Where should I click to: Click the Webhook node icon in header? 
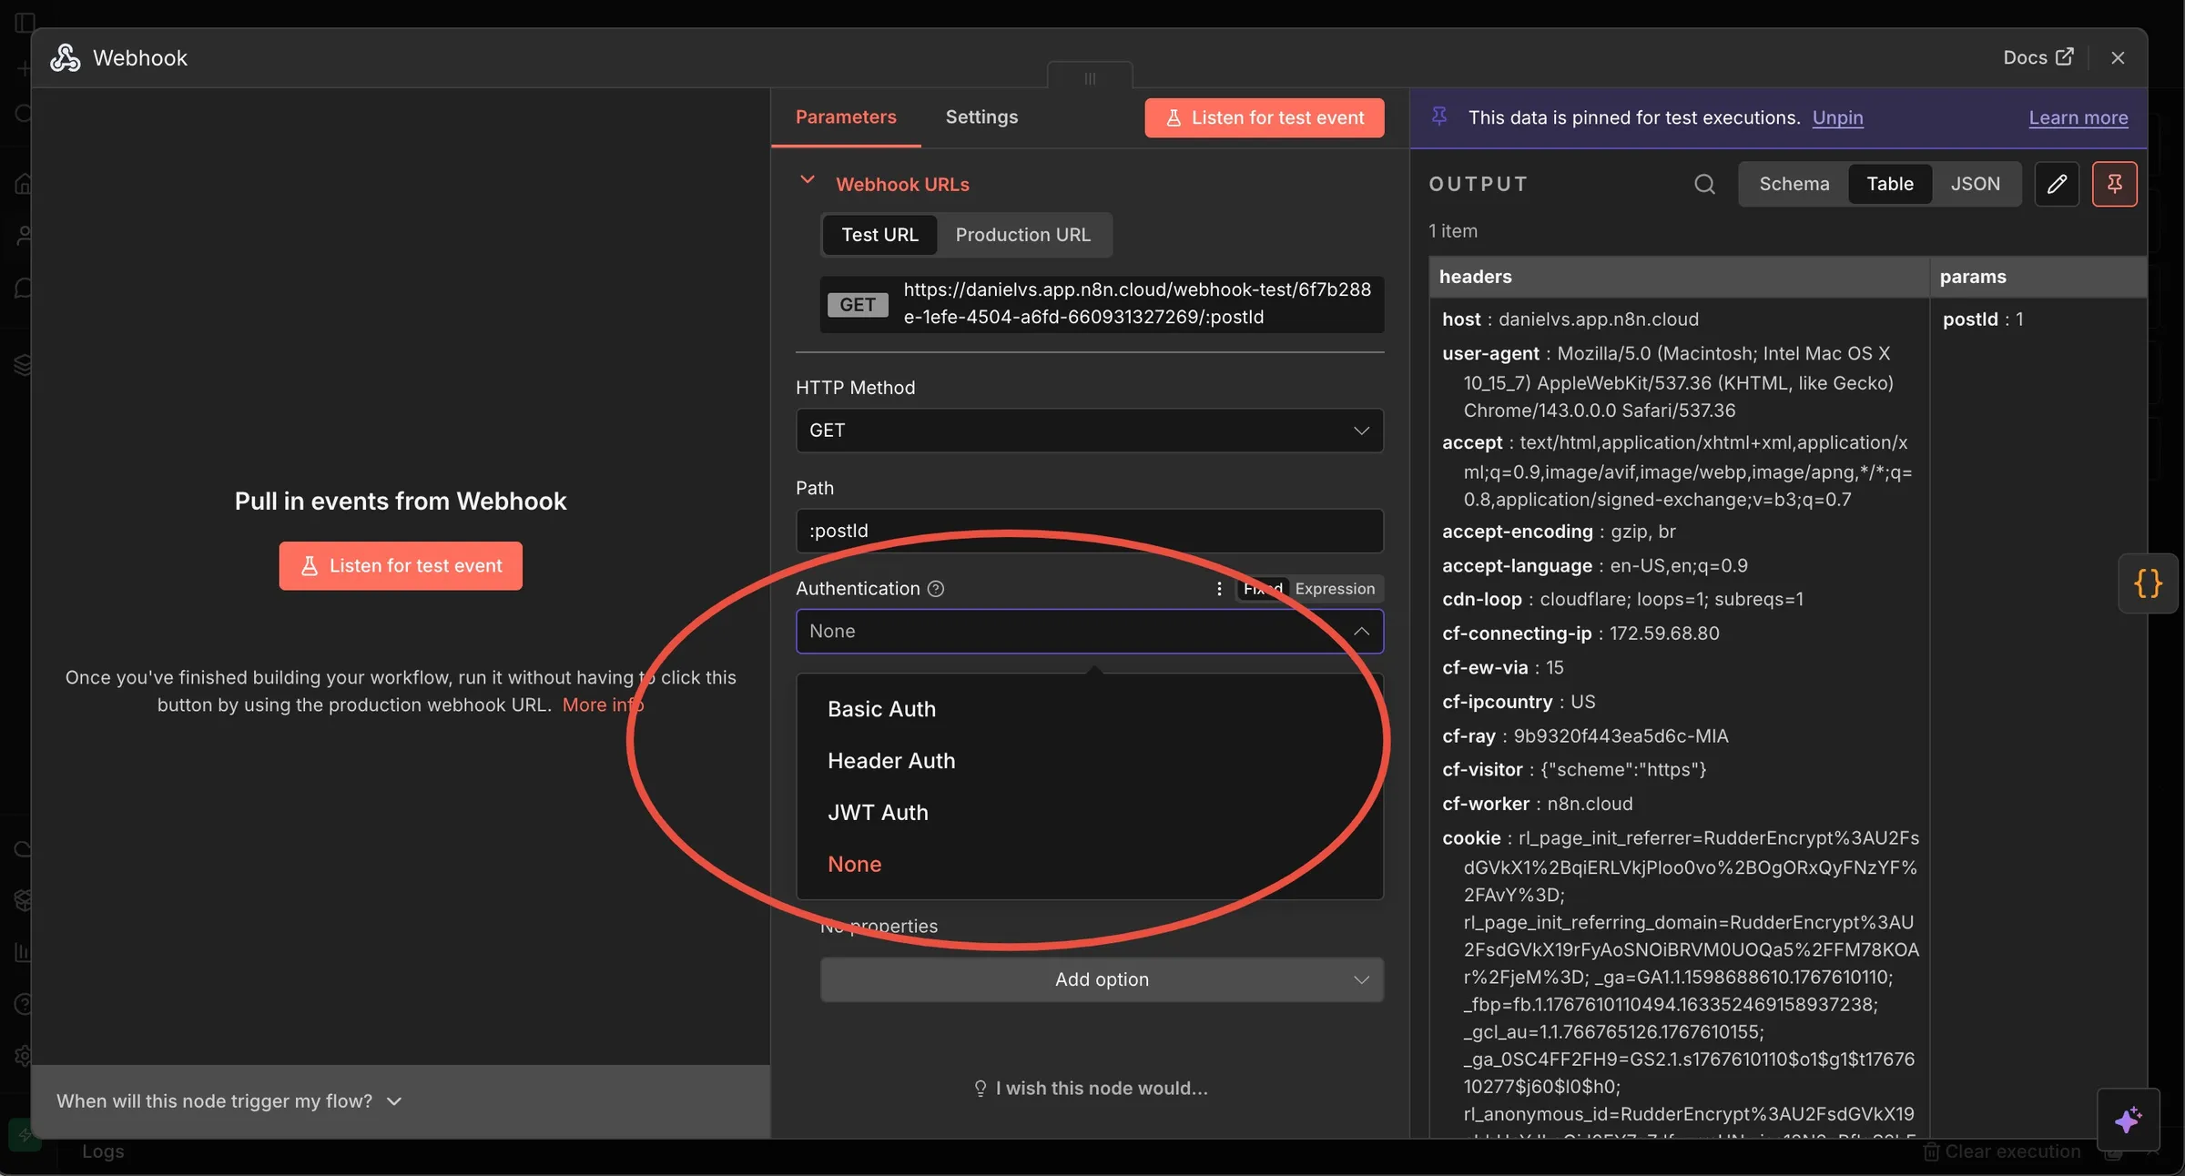[65, 57]
